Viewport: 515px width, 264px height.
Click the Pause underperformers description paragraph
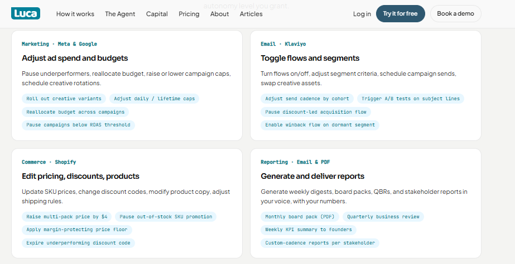[126, 79]
